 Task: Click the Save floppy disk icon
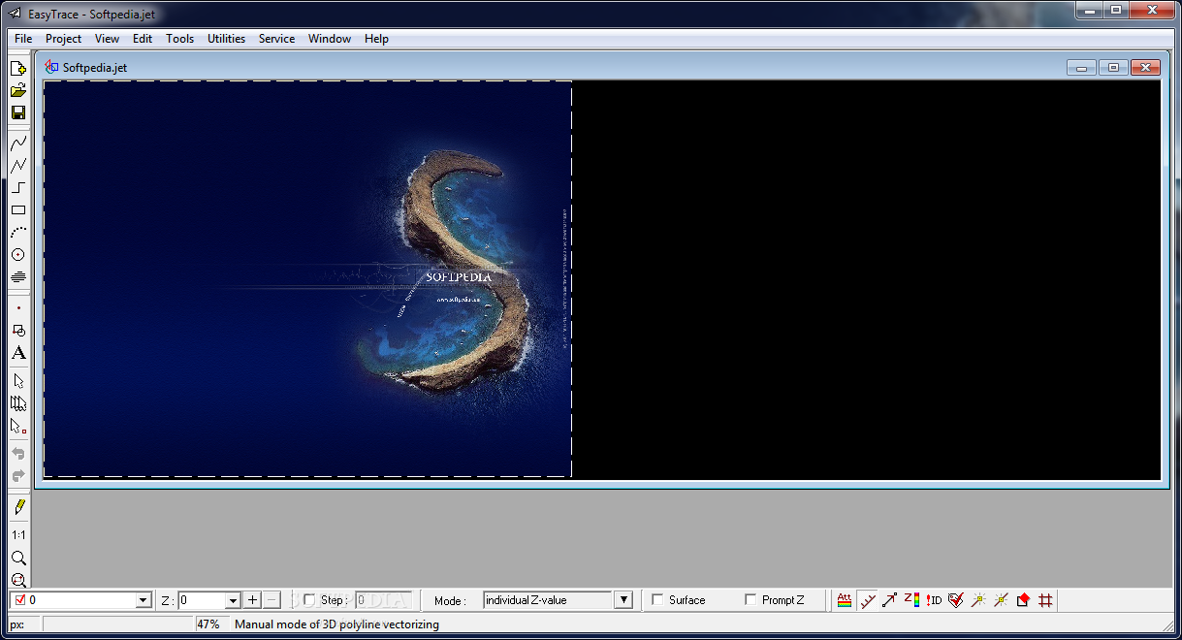[x=18, y=112]
